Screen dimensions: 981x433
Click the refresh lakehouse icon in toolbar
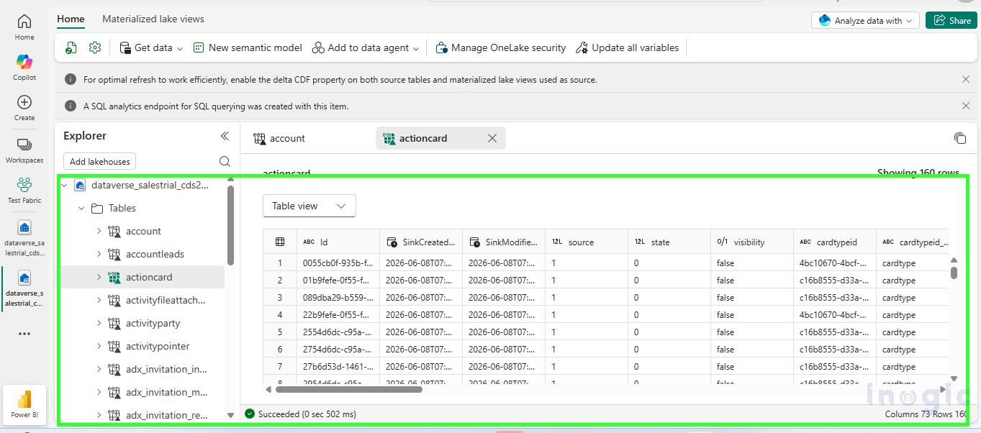point(71,47)
